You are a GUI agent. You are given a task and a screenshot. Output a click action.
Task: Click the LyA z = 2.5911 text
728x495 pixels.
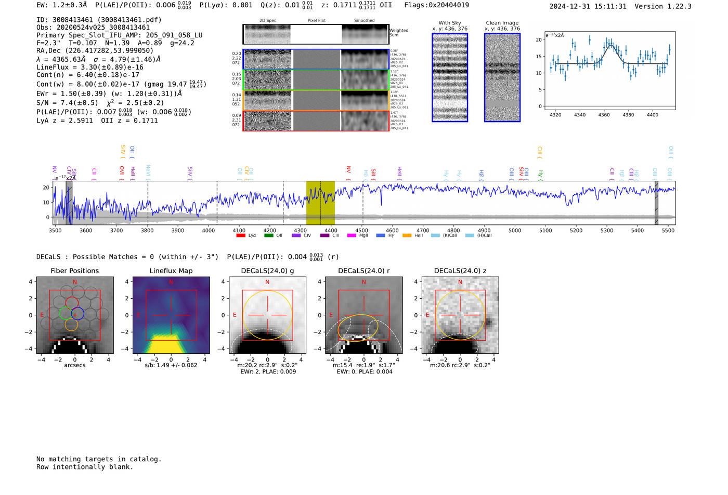(65, 121)
